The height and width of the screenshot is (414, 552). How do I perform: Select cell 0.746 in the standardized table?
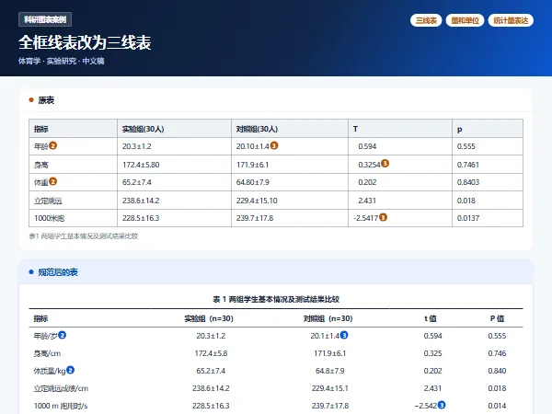click(497, 353)
